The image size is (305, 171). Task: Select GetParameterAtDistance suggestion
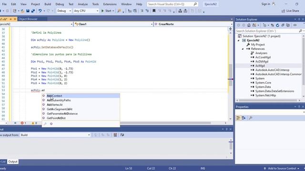[x=81, y=114]
